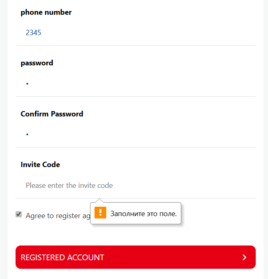This screenshot has height=279, width=268.
Task: Click the masked dot under Confirm Password
Action: [x=27, y=134]
